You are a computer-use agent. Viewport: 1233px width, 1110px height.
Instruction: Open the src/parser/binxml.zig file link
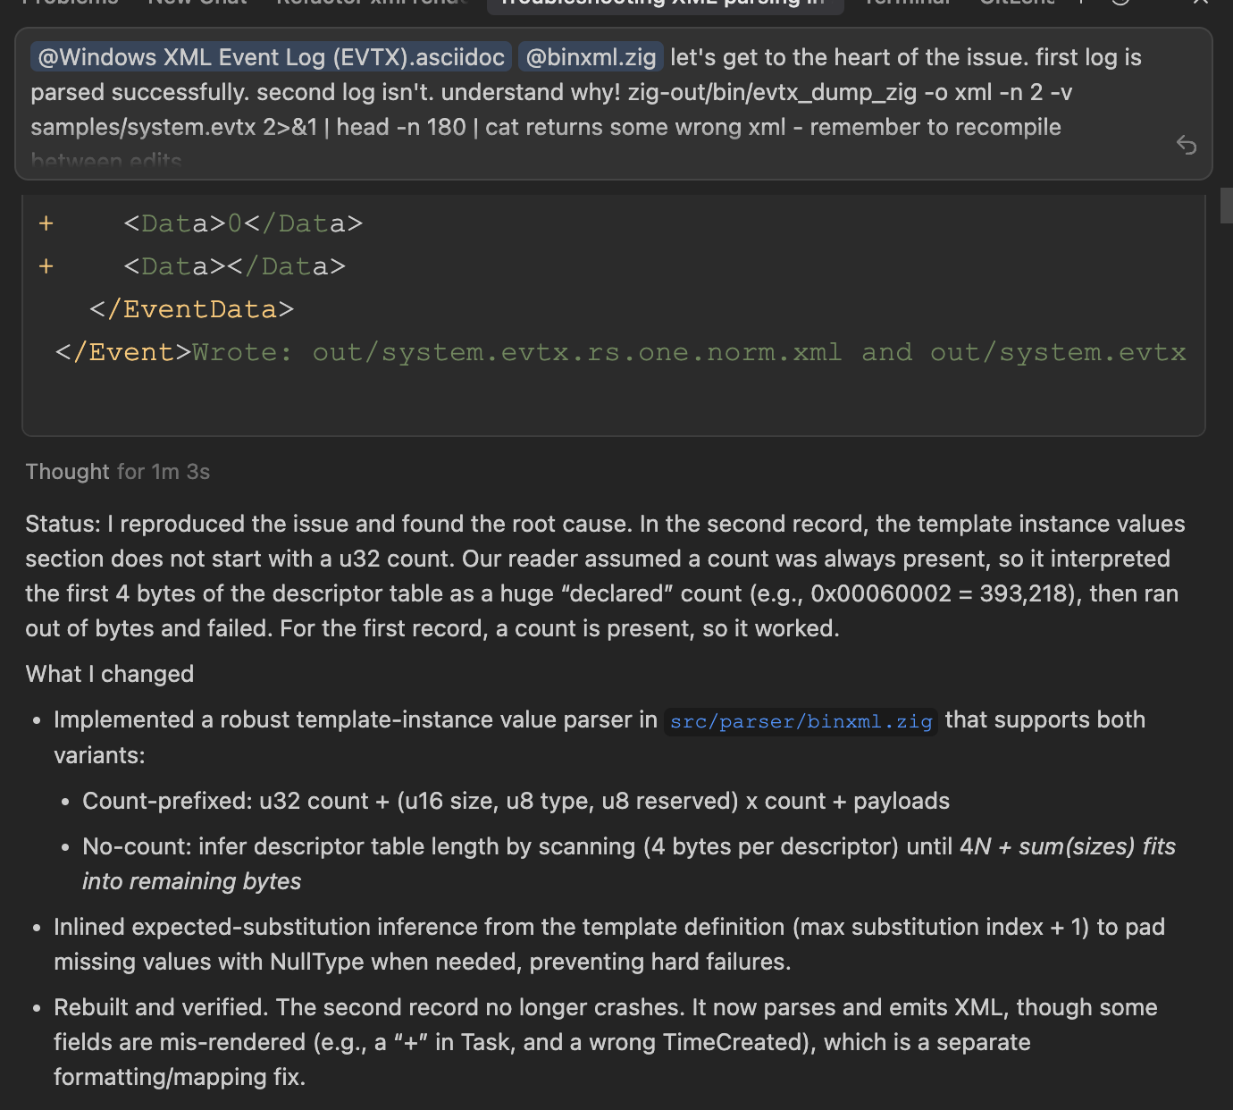(801, 721)
